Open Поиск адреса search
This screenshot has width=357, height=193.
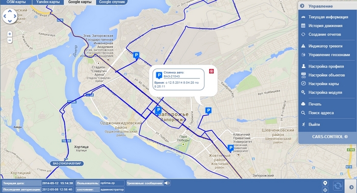point(321,113)
